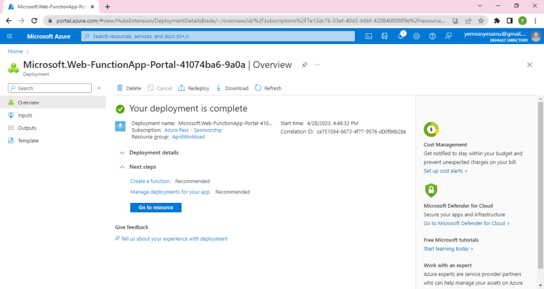This screenshot has width=544, height=289.
Task: Open a new browser tab
Action: point(107,7)
